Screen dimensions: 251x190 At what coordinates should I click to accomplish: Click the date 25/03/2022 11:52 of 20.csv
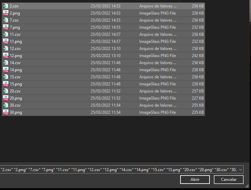[x=106, y=91]
